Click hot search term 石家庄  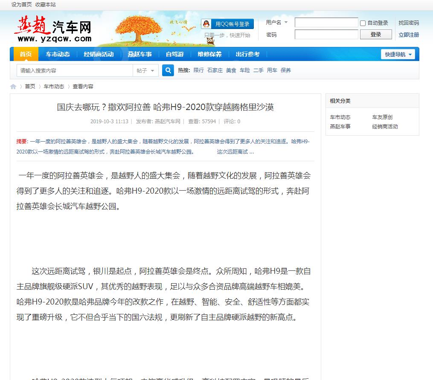215,70
